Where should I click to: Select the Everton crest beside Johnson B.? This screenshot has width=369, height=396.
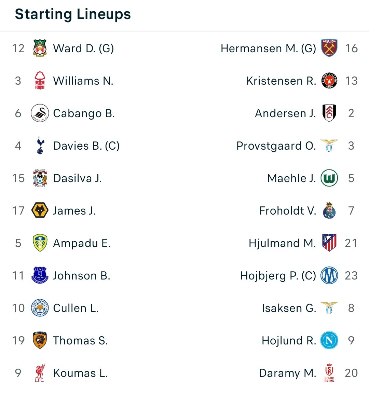(40, 275)
